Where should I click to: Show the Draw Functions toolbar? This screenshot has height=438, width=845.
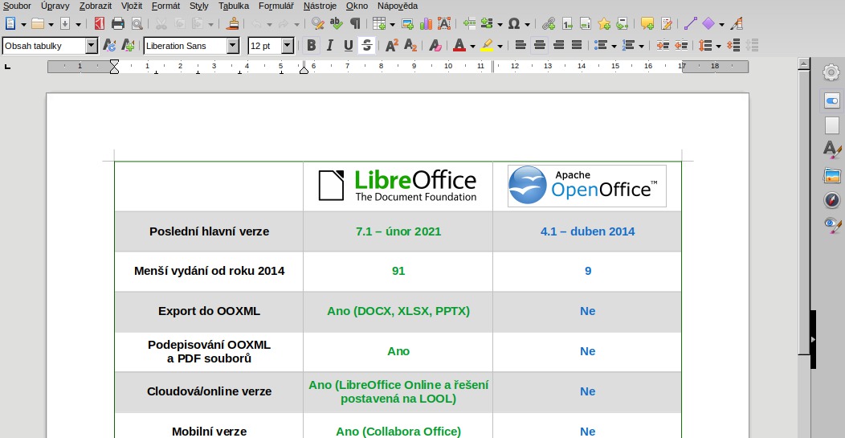coord(738,24)
